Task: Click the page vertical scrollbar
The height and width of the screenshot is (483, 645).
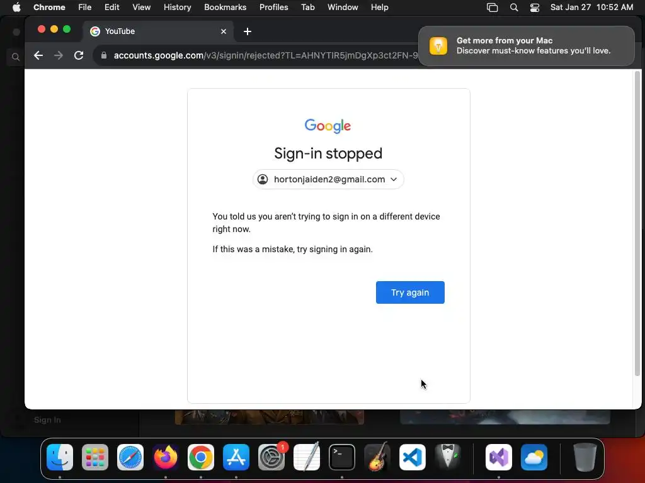Action: click(637, 223)
